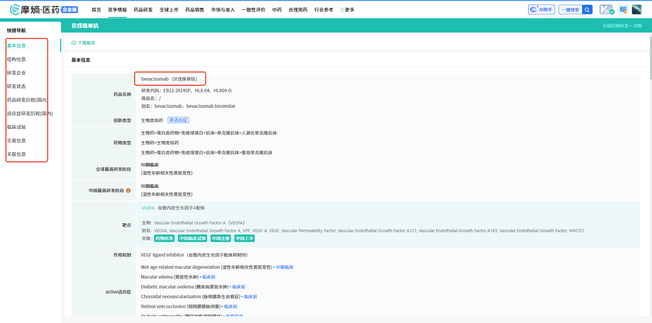Select the 竞争情报 menu item

click(x=117, y=10)
